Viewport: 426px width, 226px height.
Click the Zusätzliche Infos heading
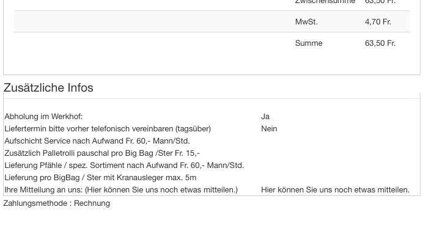pyautogui.click(x=48, y=88)
